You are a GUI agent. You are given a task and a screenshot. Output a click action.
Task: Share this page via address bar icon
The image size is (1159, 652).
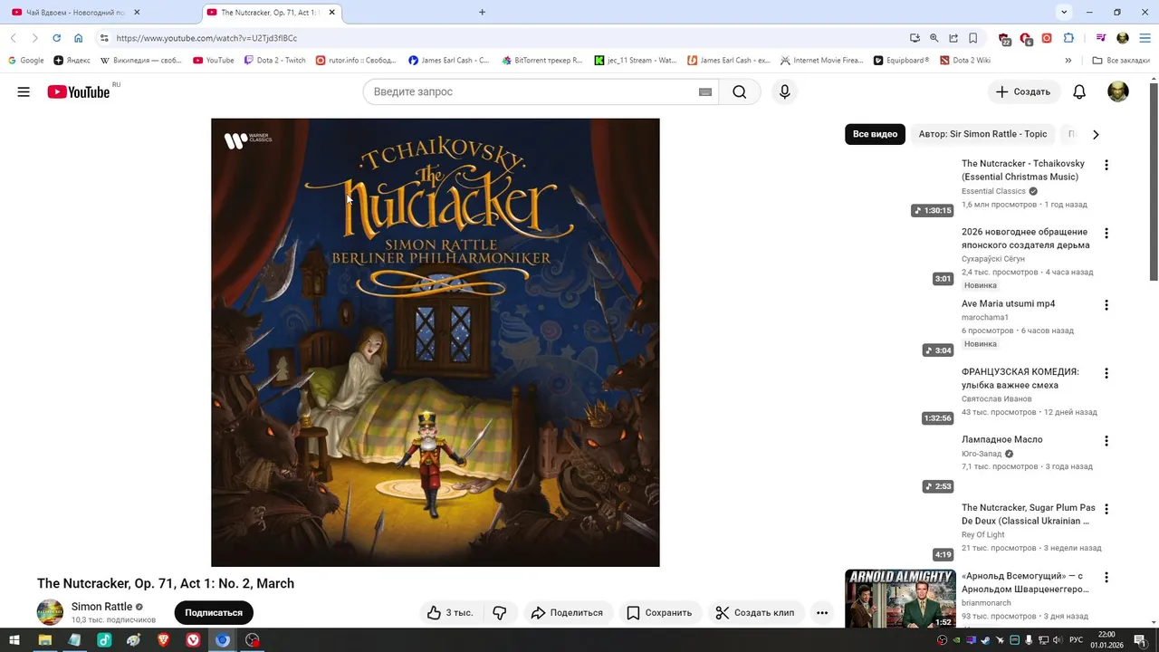pyautogui.click(x=953, y=38)
